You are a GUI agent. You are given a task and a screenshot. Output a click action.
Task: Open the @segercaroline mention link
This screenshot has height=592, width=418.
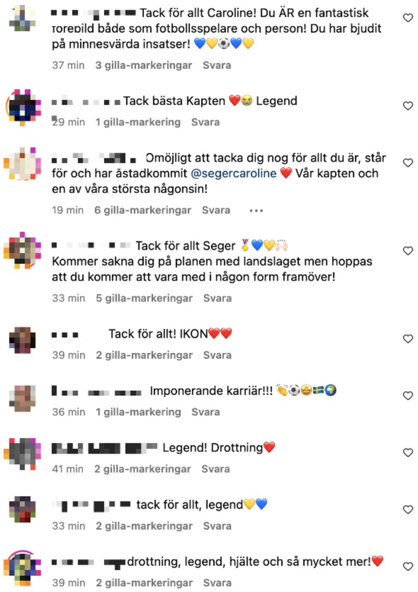coord(234,173)
